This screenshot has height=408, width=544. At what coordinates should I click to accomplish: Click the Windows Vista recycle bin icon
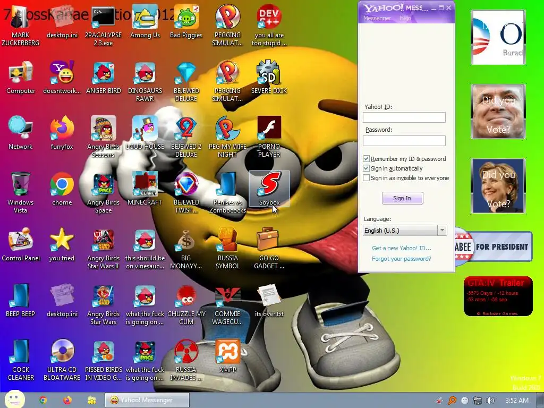[x=21, y=192]
